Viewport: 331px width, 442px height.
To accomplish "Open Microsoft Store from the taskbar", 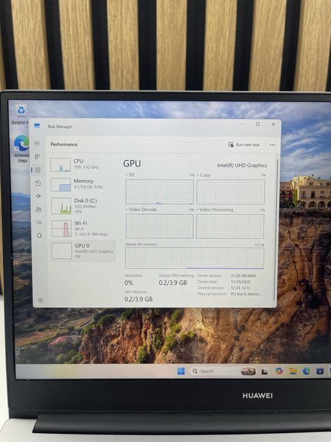I will pos(320,371).
